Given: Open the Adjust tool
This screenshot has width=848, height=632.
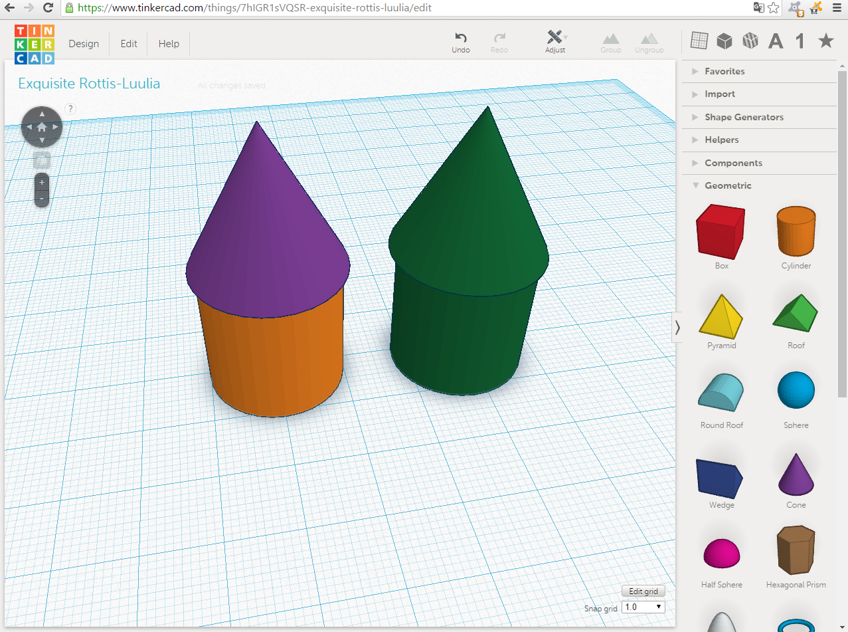Looking at the screenshot, I should coord(554,41).
